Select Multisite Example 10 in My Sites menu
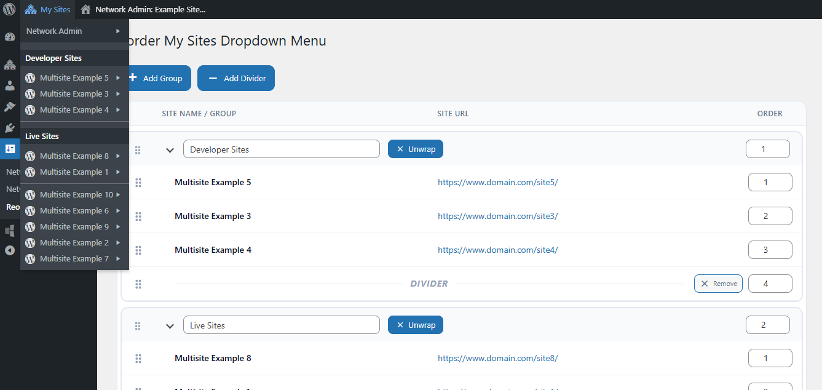 coord(76,195)
